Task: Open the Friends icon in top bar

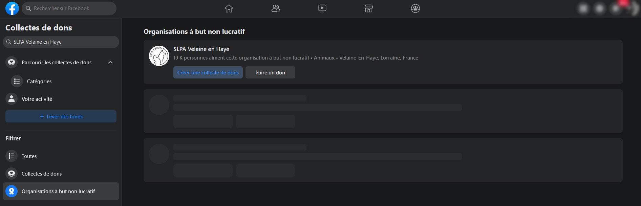Action: (x=276, y=8)
